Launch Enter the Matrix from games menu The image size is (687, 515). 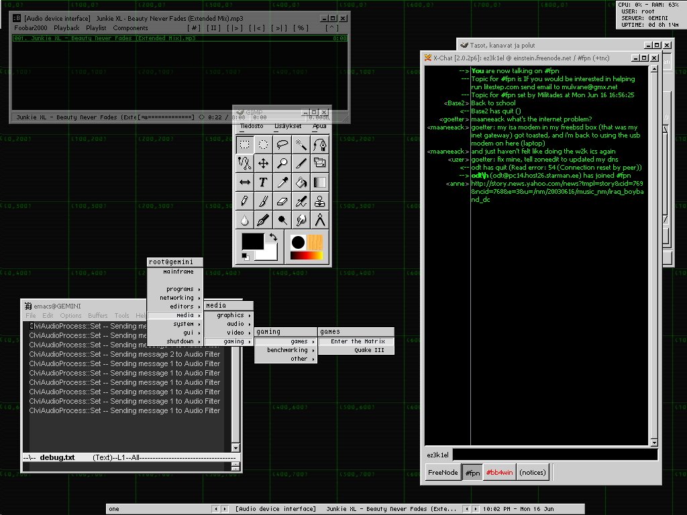coord(357,341)
